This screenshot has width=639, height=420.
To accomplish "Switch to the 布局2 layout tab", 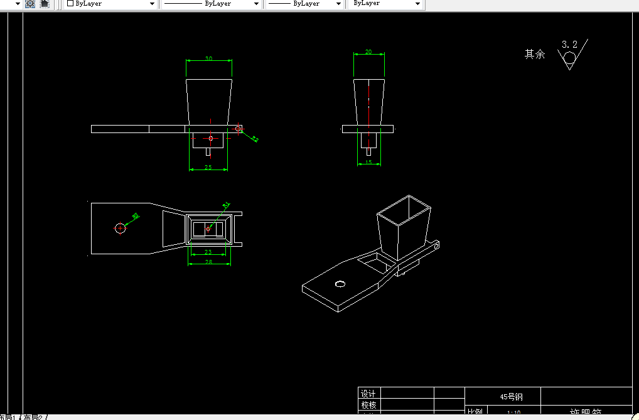I will click(x=33, y=417).
